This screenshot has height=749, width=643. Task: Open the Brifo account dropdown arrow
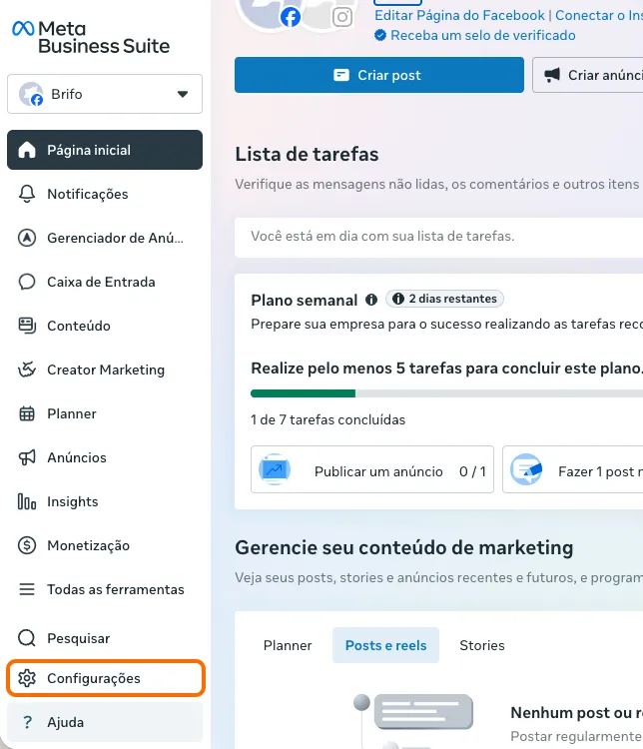pos(183,94)
